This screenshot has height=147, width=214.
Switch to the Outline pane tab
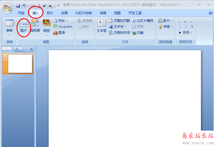tap(17, 49)
